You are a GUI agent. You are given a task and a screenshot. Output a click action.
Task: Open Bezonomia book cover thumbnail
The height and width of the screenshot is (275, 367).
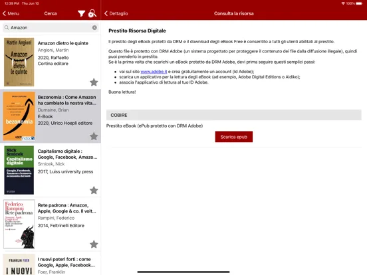coord(19,116)
